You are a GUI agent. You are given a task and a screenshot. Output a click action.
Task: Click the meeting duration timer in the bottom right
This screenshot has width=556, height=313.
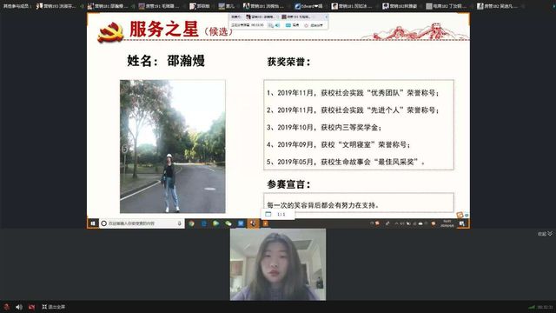pyautogui.click(x=545, y=307)
